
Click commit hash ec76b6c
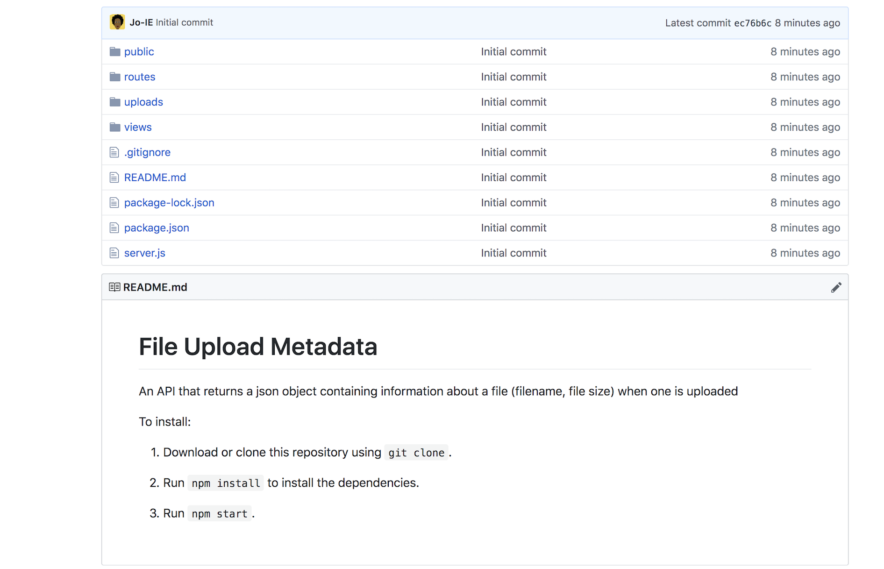click(752, 23)
